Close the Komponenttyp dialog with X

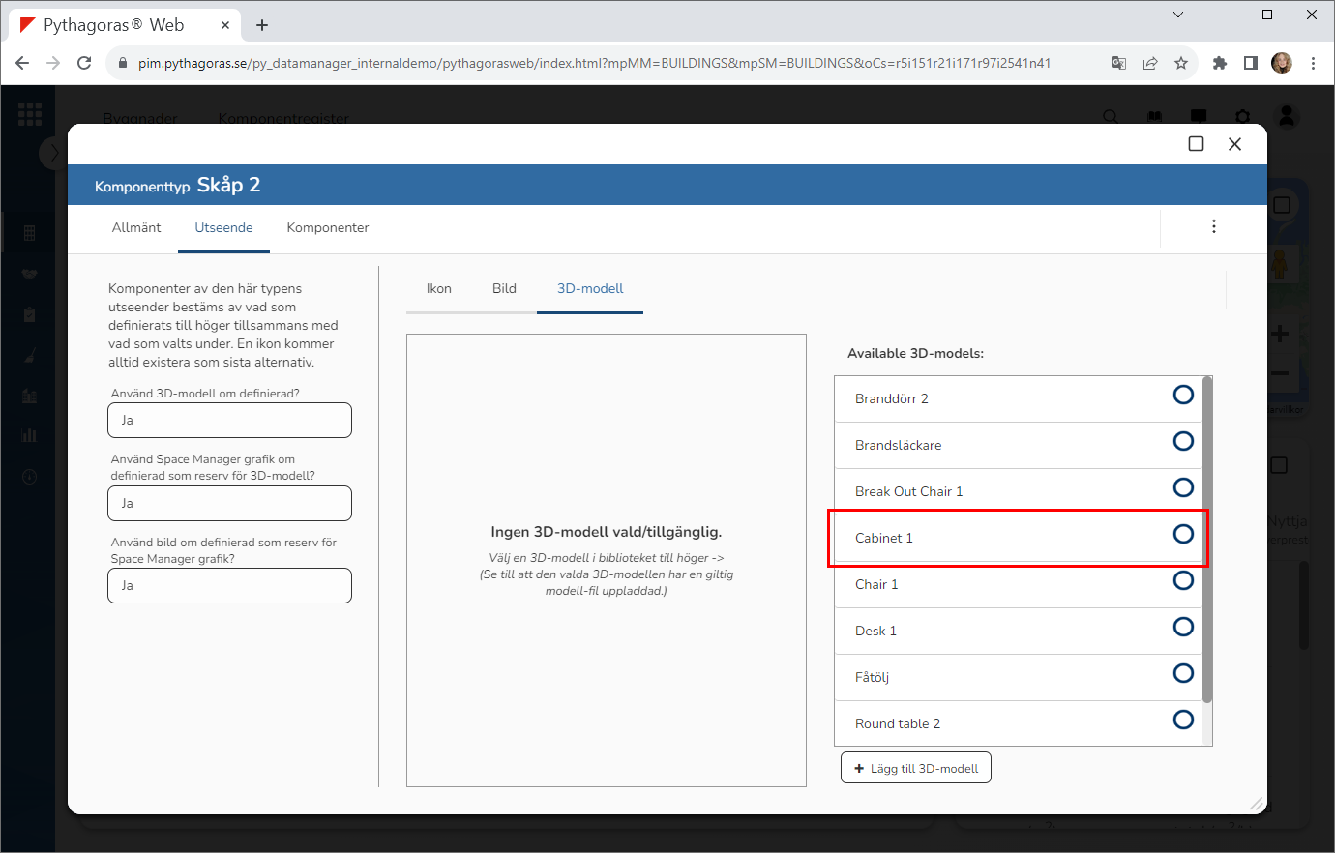point(1234,144)
